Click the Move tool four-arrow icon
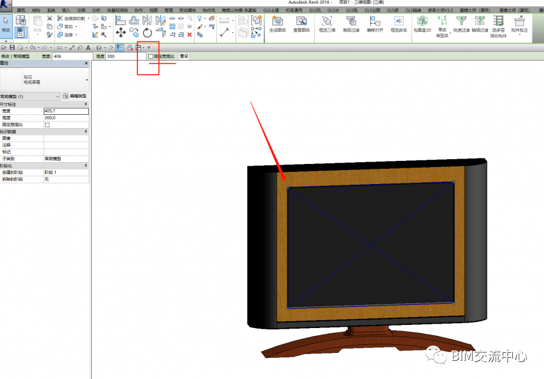 pyautogui.click(x=121, y=33)
